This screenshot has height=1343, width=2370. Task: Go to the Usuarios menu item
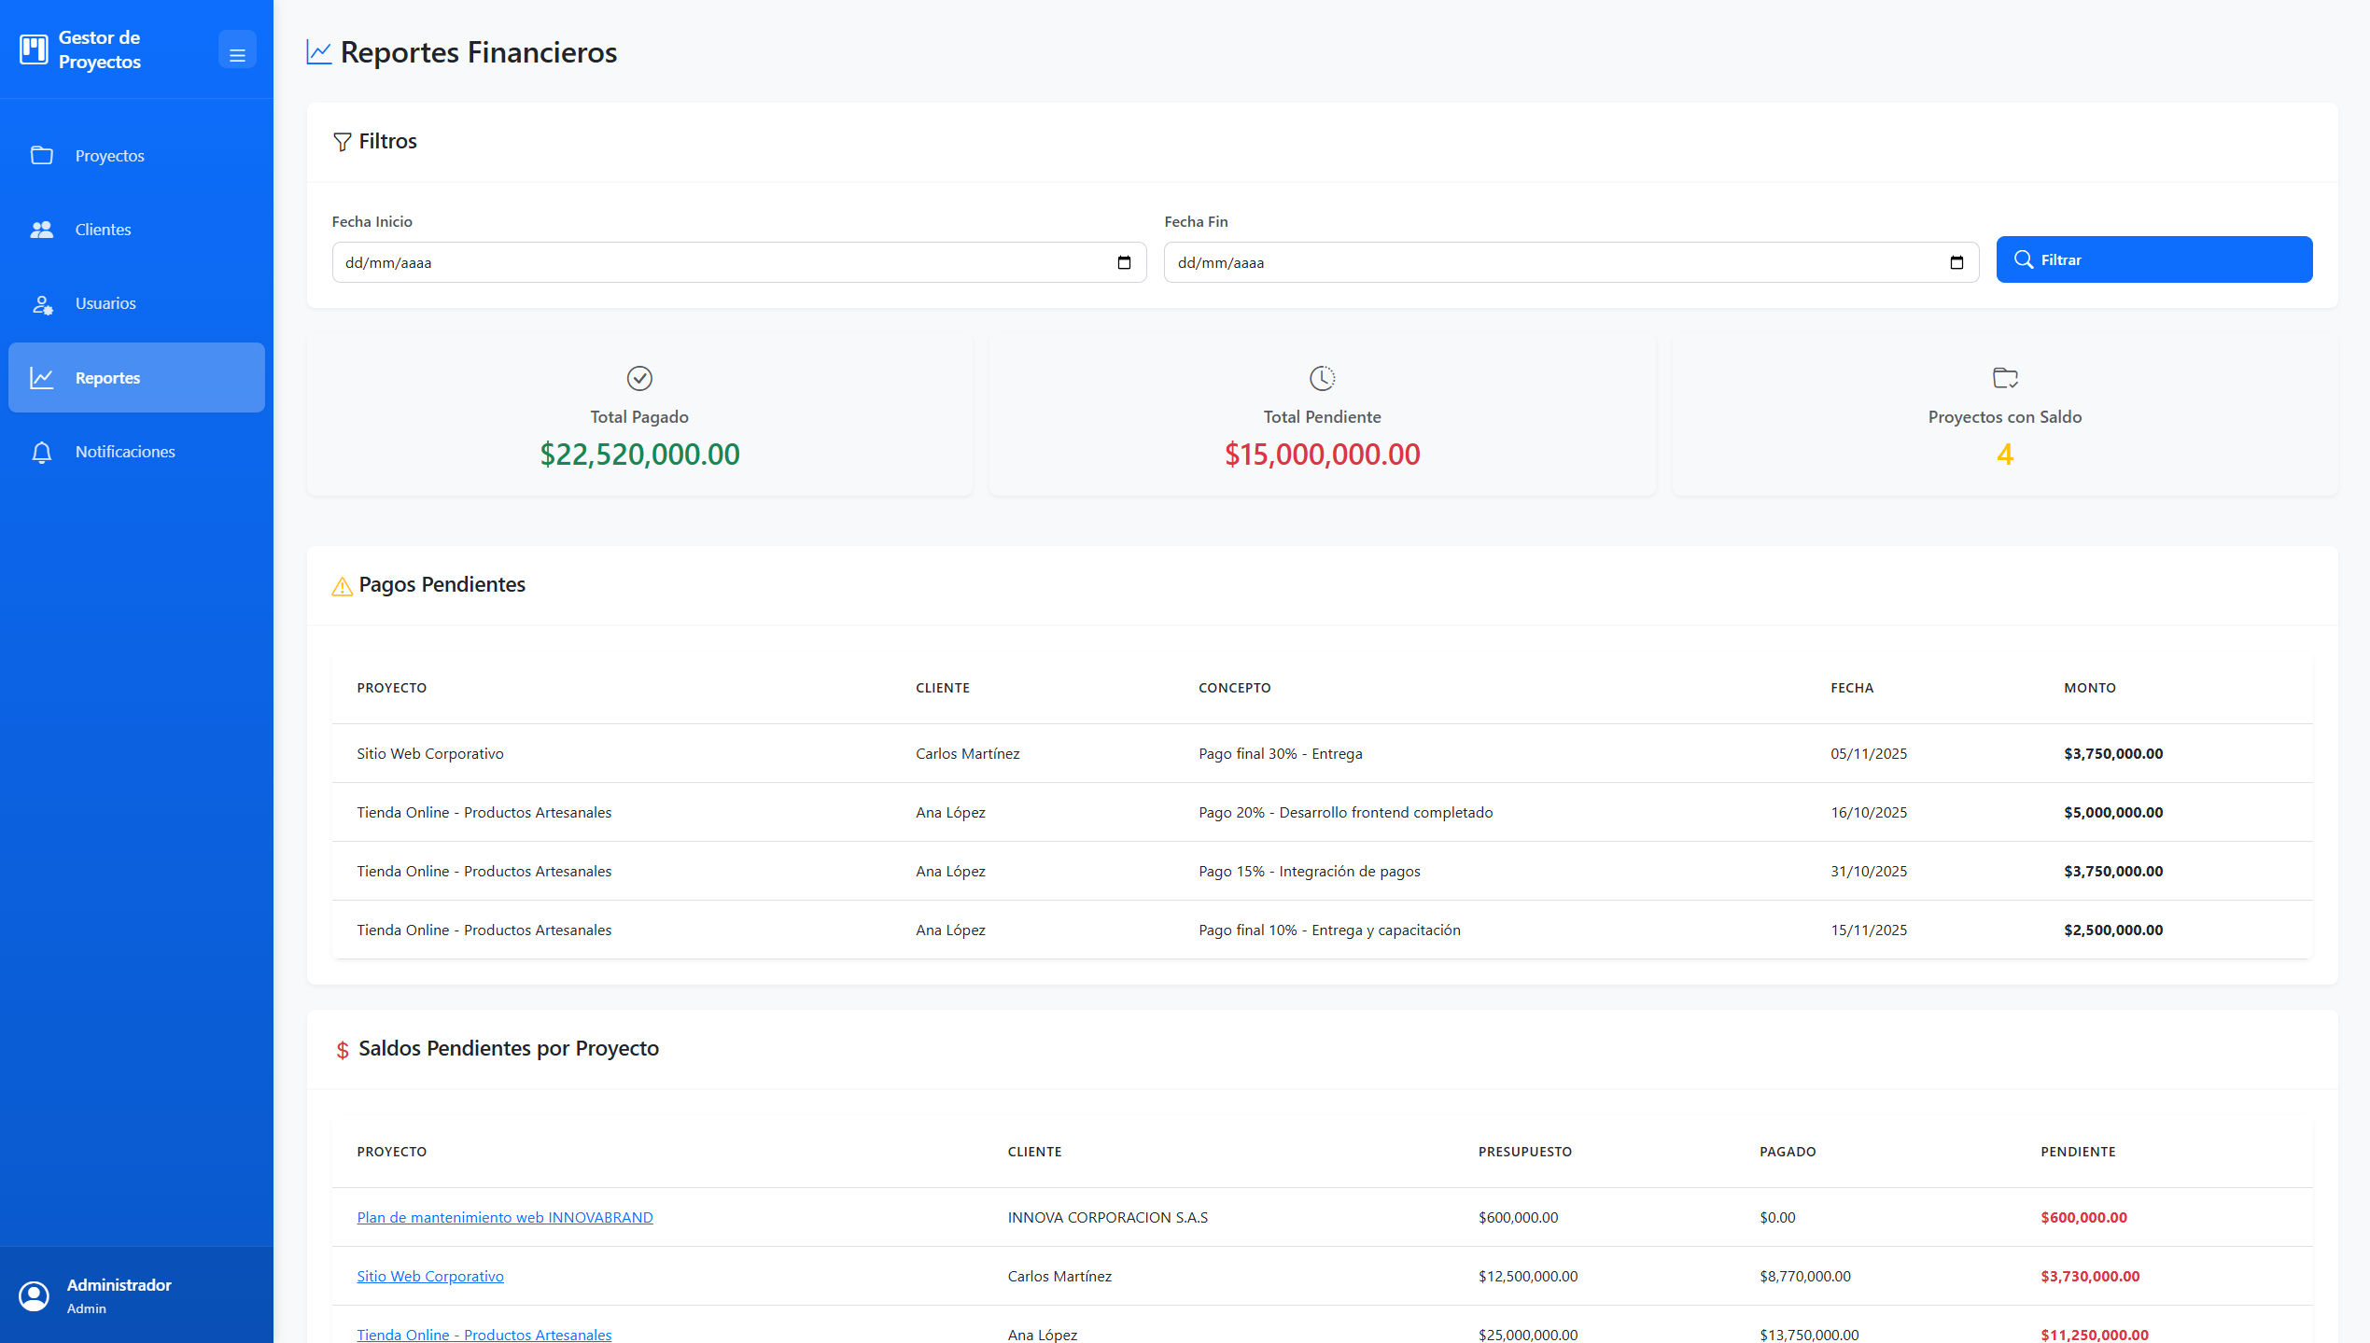(105, 304)
